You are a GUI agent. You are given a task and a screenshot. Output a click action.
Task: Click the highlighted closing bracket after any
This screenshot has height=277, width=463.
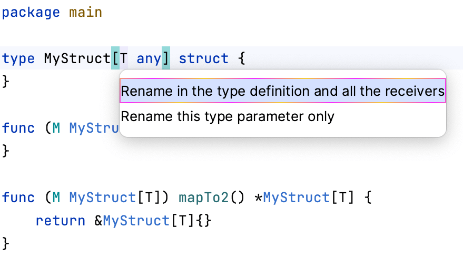165,58
